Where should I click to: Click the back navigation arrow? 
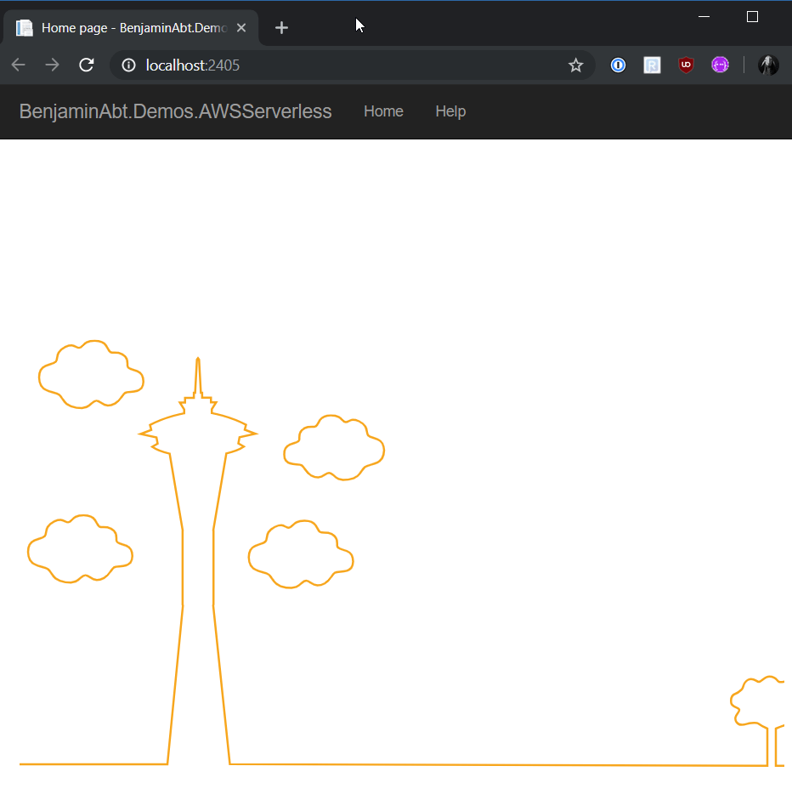(18, 65)
